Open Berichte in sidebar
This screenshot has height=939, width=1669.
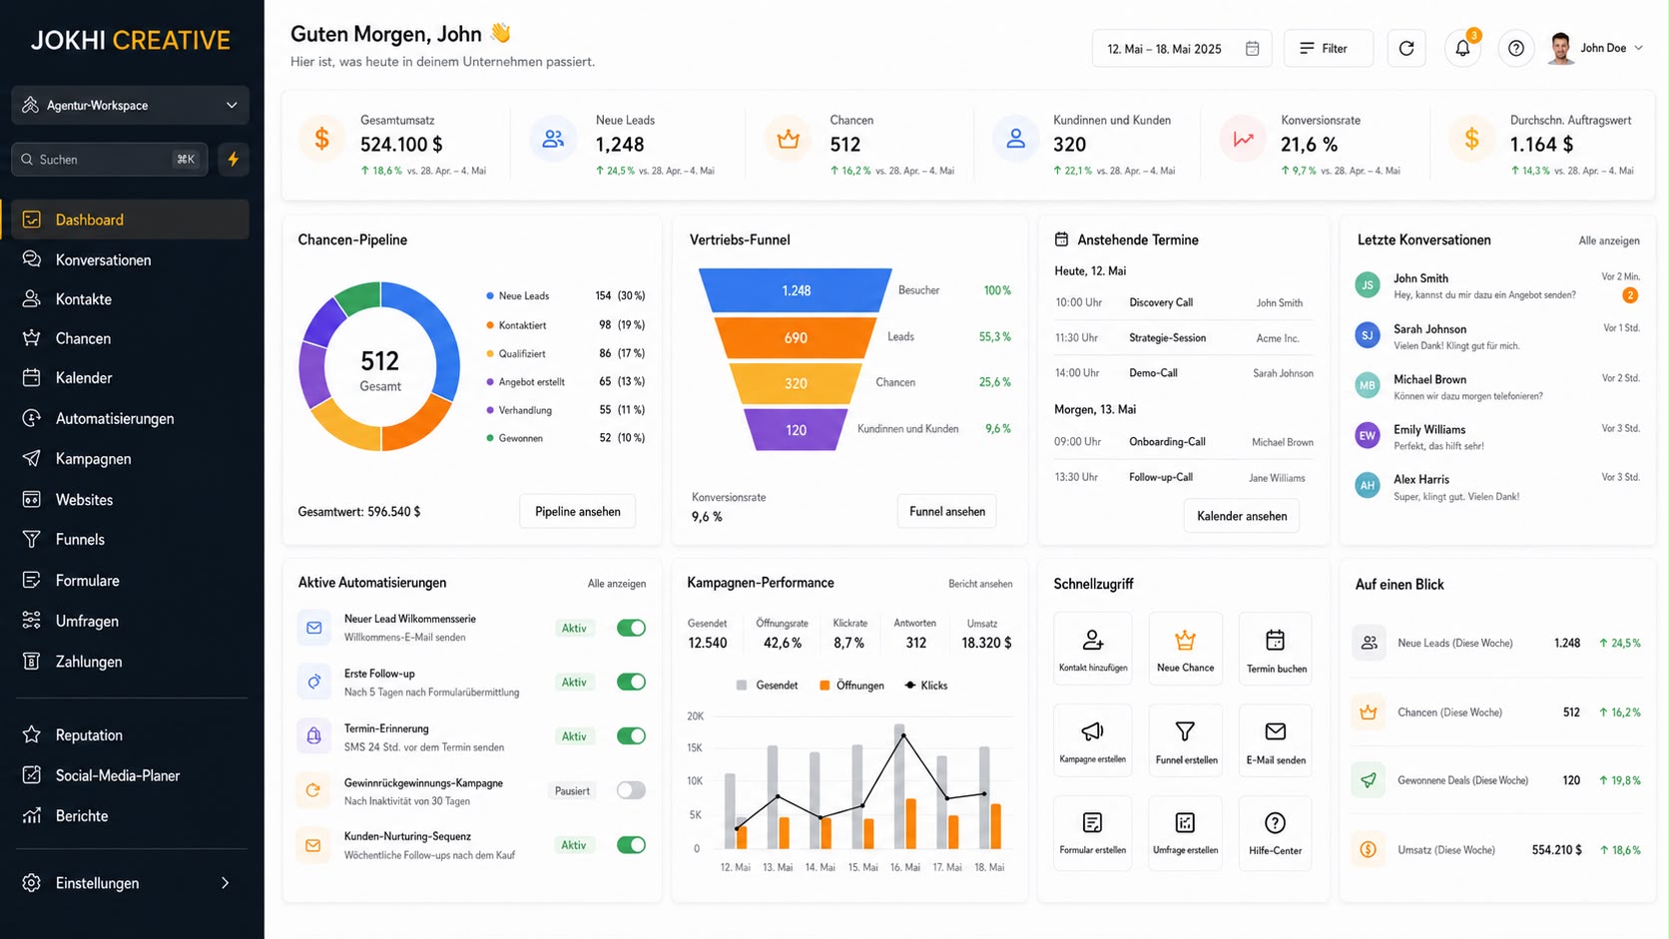point(130,816)
